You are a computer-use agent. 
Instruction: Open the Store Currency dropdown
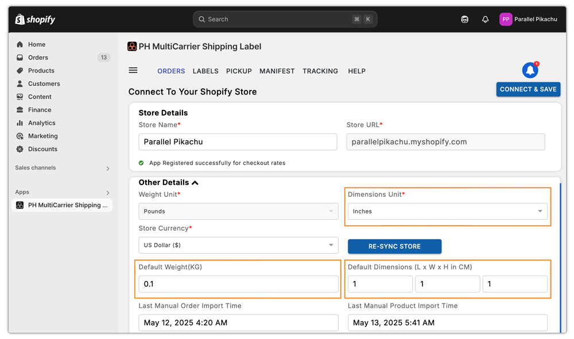(238, 245)
